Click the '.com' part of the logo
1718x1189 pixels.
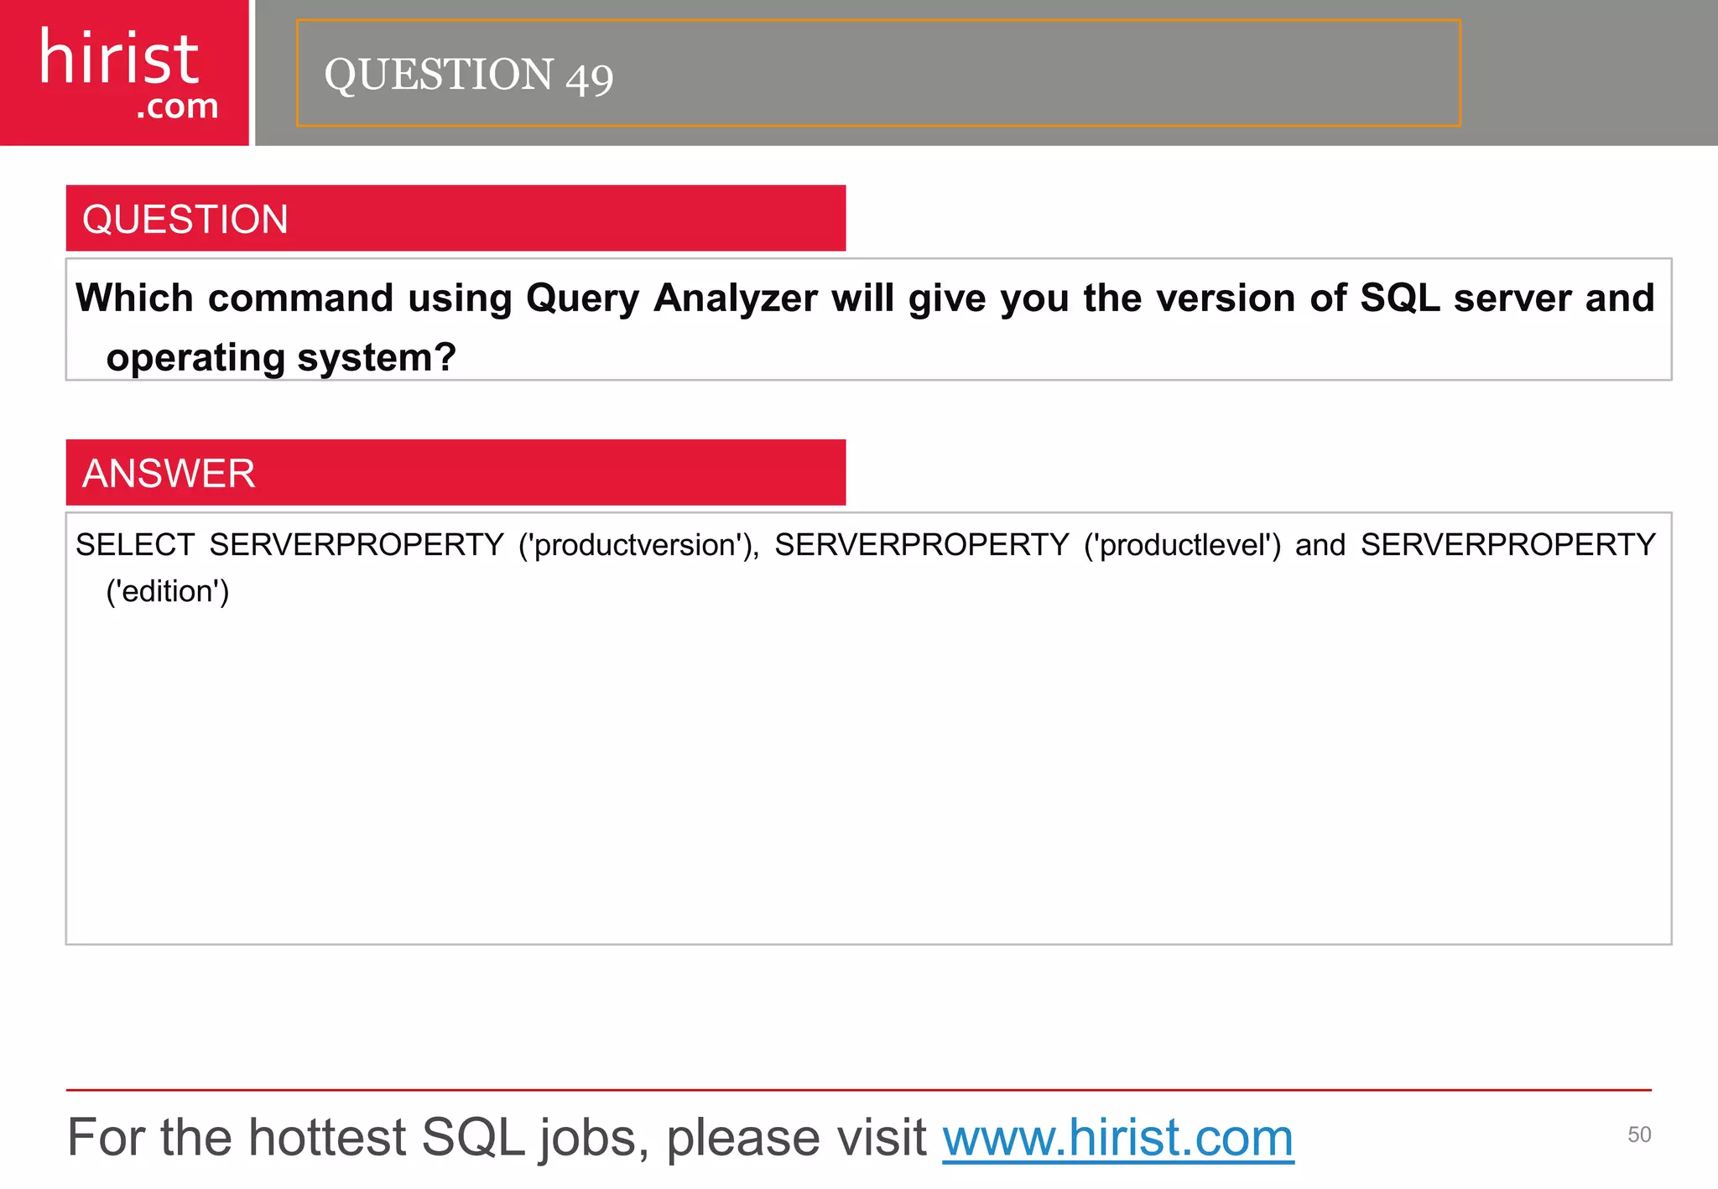point(177,107)
